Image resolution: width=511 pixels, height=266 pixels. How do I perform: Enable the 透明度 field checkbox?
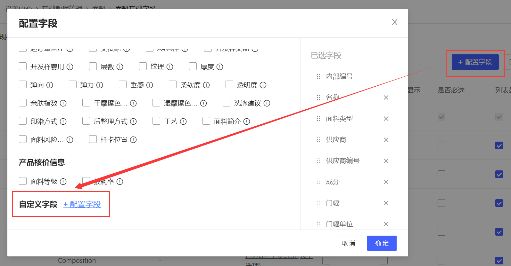(229, 84)
